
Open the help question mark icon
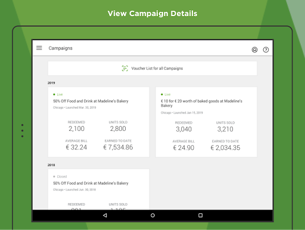point(266,50)
